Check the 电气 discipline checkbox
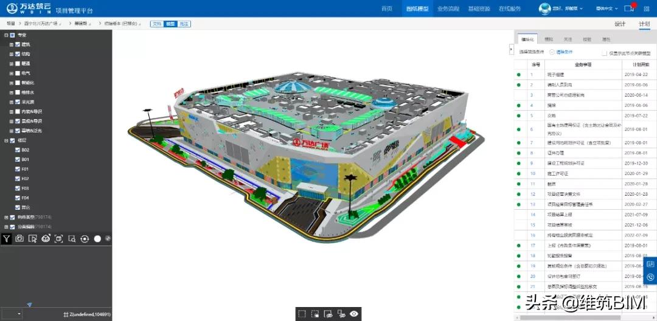Screen dimensions: 657x321 (x=18, y=73)
